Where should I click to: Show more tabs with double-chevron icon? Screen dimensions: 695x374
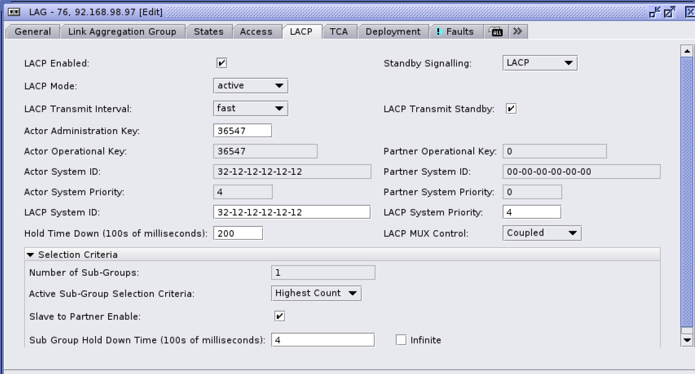point(517,31)
